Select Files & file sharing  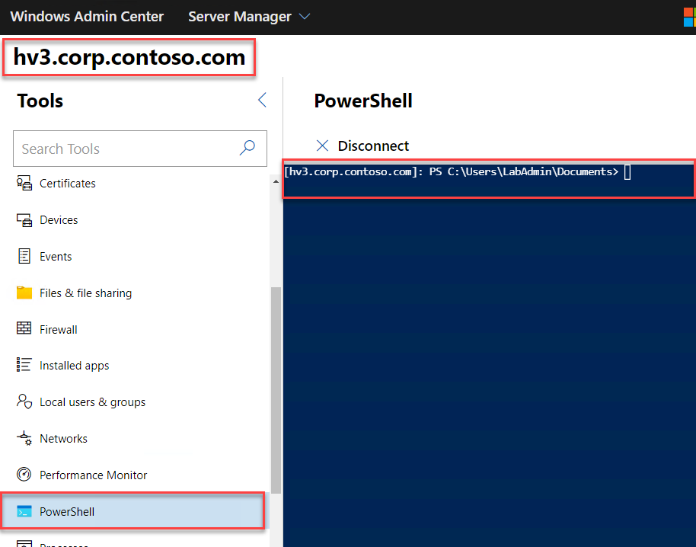[x=135, y=293]
